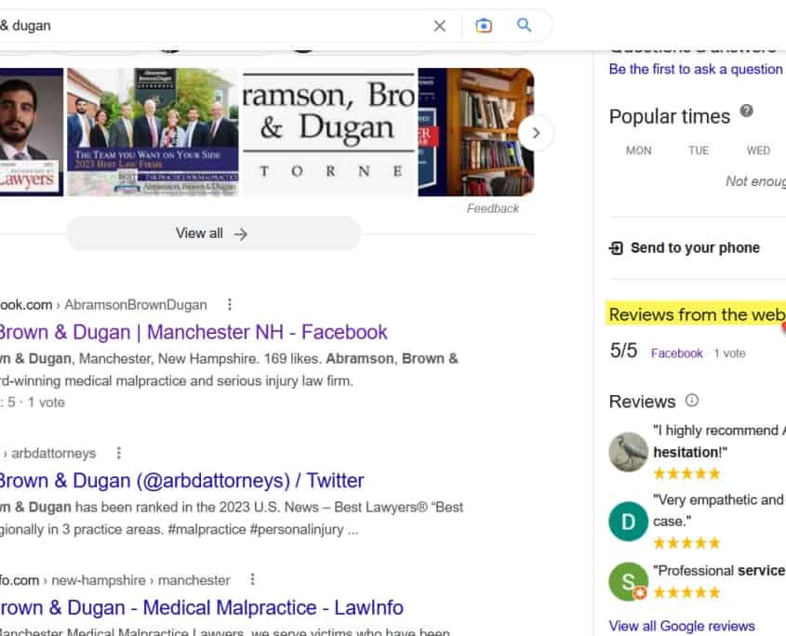Click the 'Professional service' review snippet
The height and width of the screenshot is (636, 786).
[x=719, y=570]
